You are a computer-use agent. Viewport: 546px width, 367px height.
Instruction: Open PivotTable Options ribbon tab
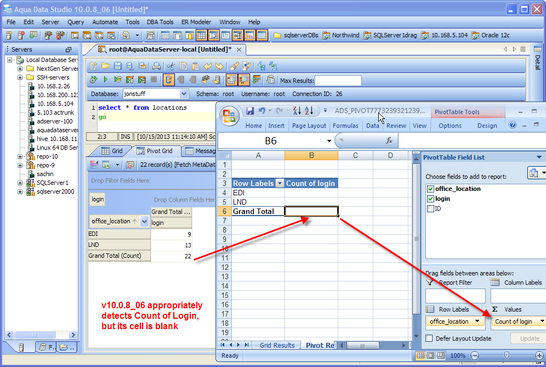pos(450,126)
